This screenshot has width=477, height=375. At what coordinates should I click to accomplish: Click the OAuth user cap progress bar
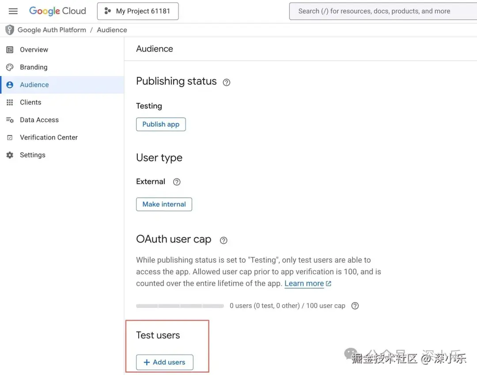[180, 306]
